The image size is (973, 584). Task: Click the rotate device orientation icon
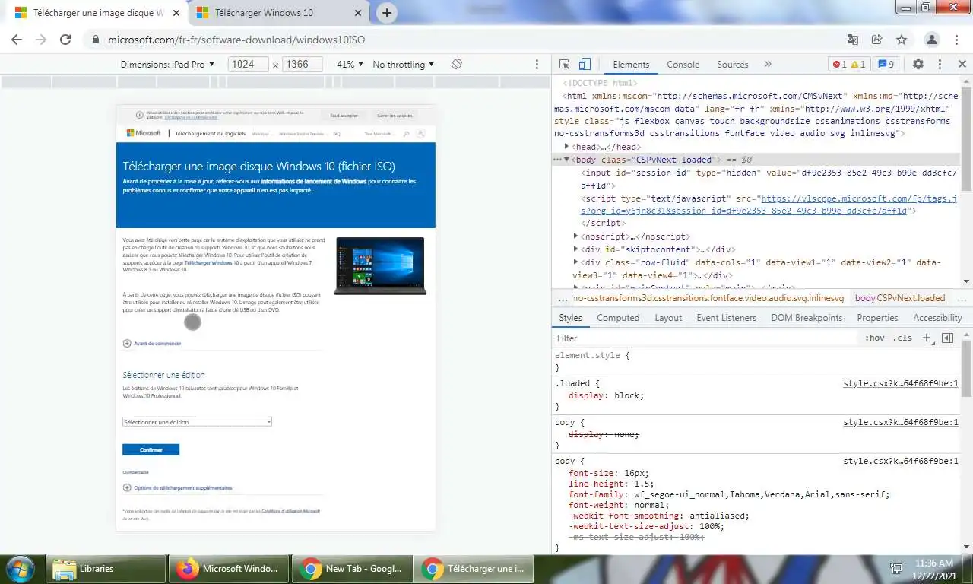(x=456, y=65)
